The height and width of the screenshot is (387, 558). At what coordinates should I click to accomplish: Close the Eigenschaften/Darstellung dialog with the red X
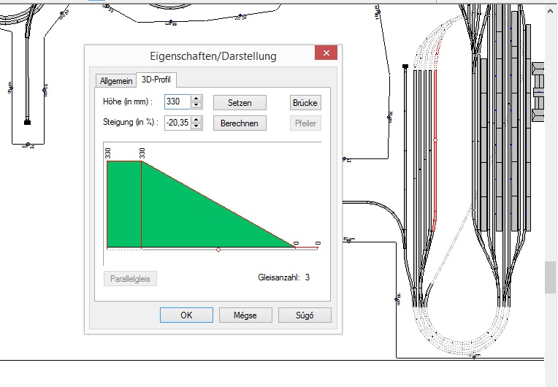326,54
